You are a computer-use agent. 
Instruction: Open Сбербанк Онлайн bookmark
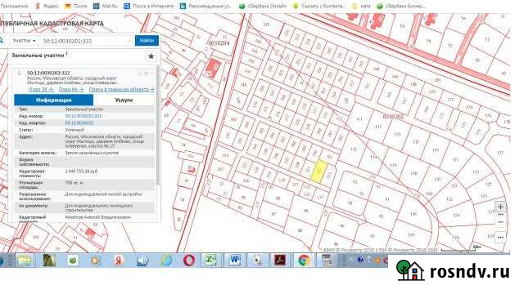point(263,6)
